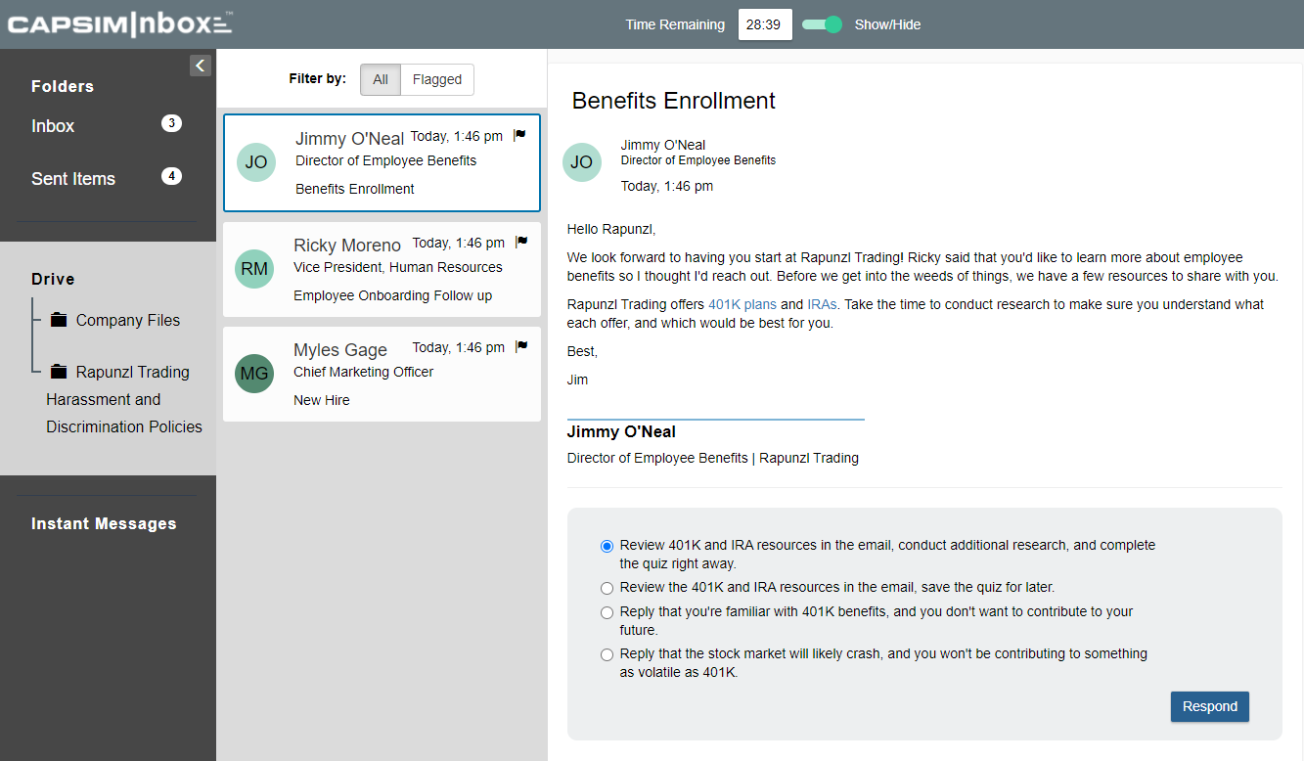Viewport: 1304px width, 761px height.
Task: Filter emails by Flagged
Action: (x=437, y=80)
